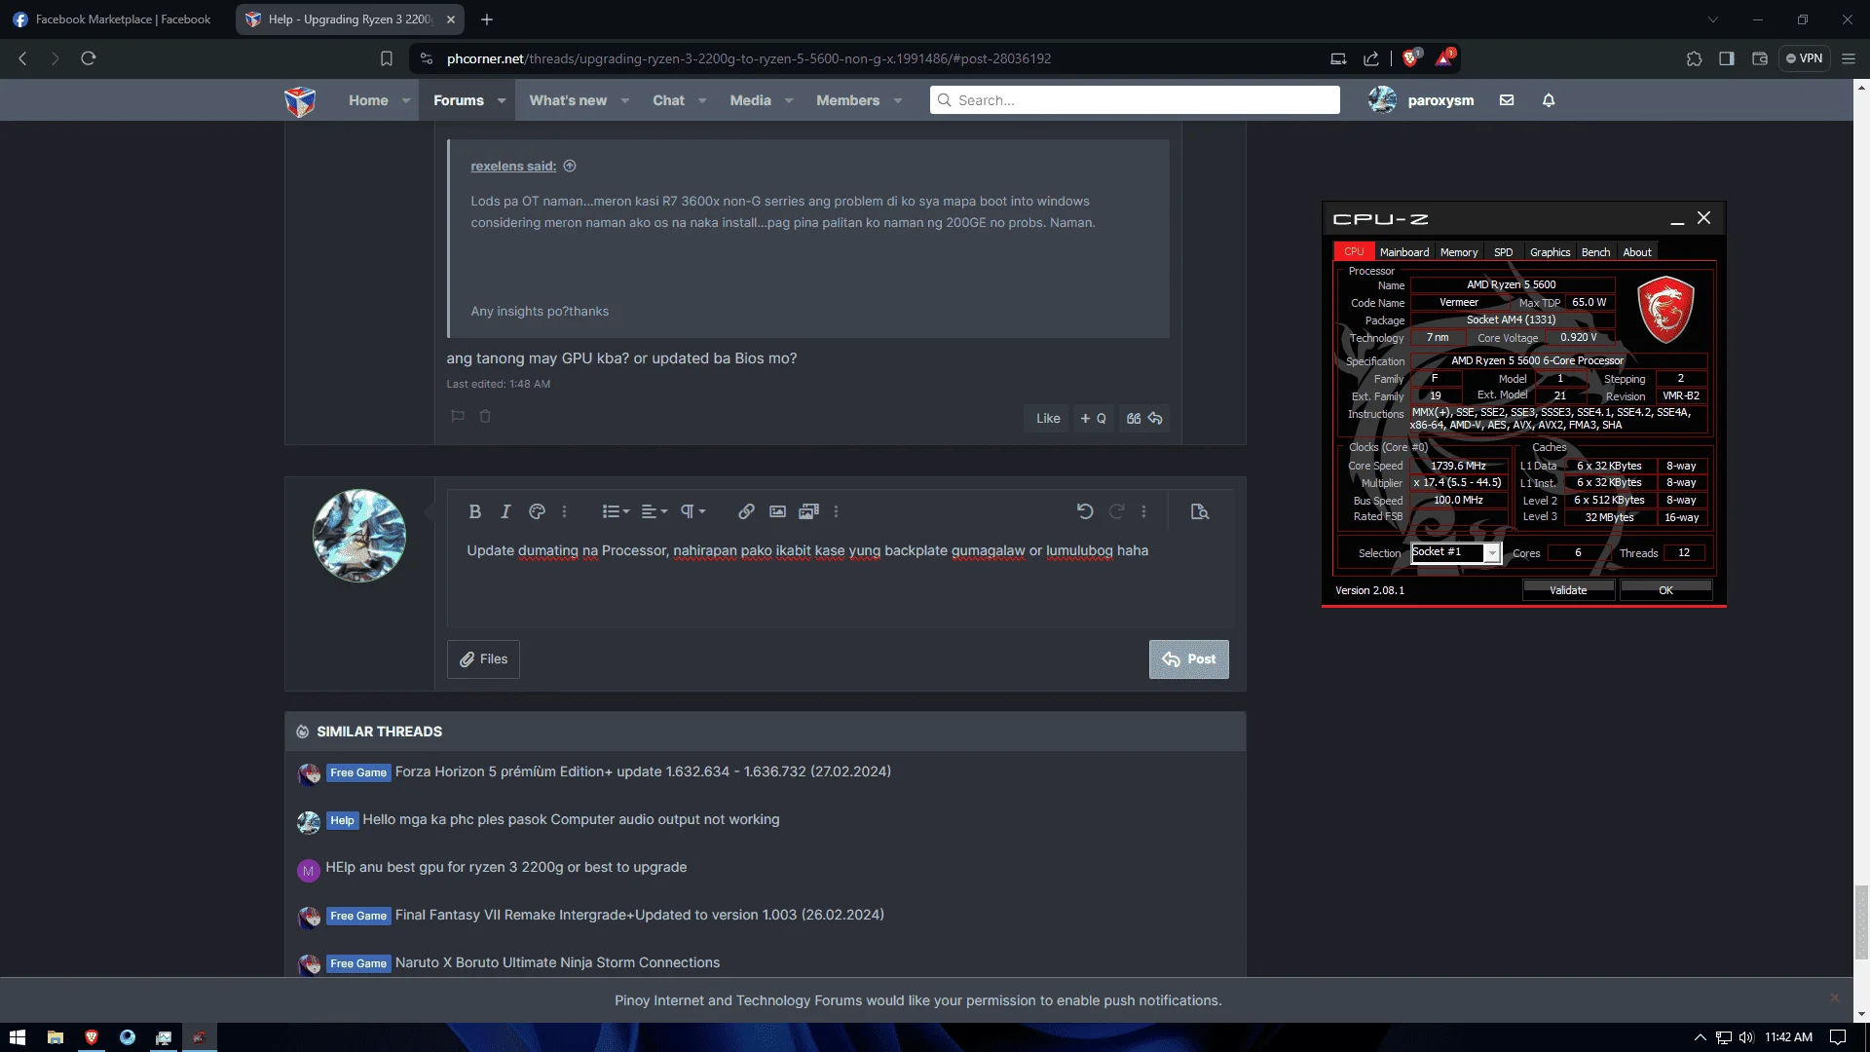
Task: Open About tab in CPU-Z
Action: 1637,252
